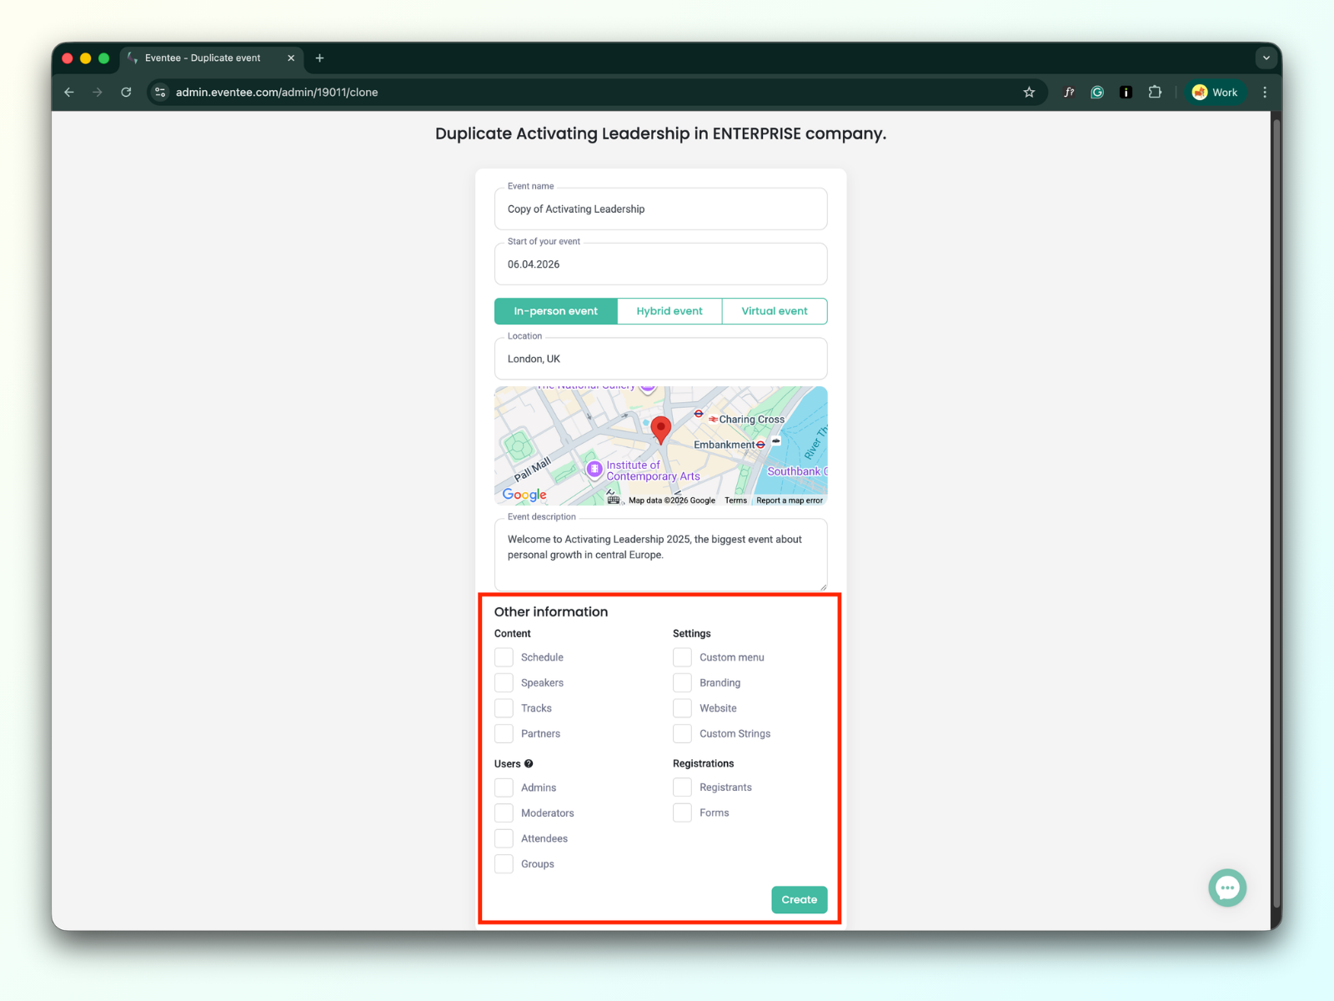Open the black square extension icon
Screen dimensions: 1334x1001
1126,93
